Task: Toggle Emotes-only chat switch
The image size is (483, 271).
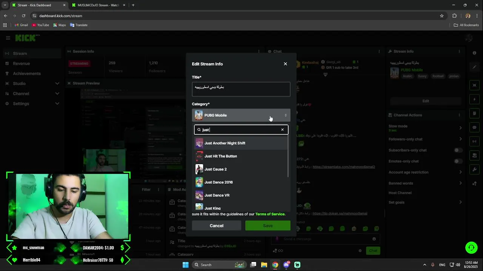Action: tap(458, 161)
